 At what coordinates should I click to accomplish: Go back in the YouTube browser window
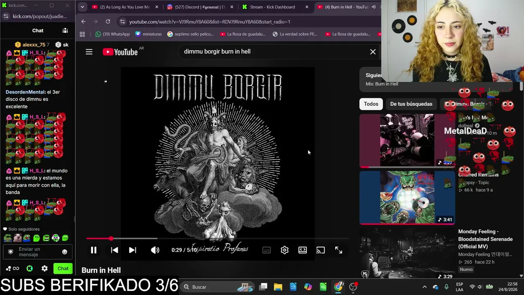[x=84, y=21]
